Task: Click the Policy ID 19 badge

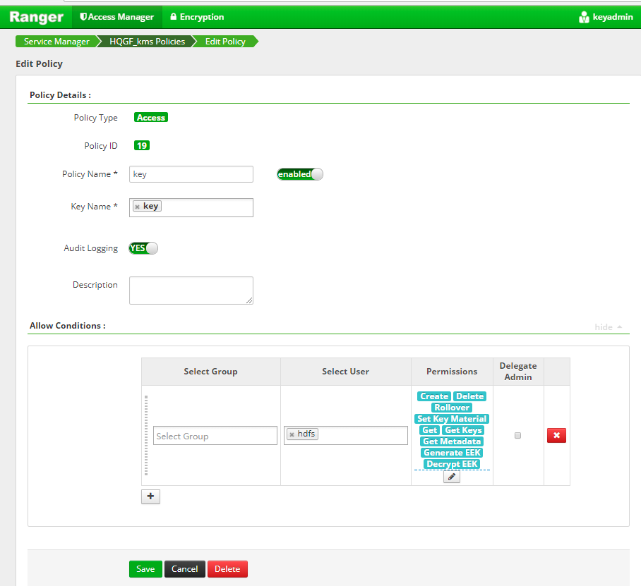Action: point(142,145)
